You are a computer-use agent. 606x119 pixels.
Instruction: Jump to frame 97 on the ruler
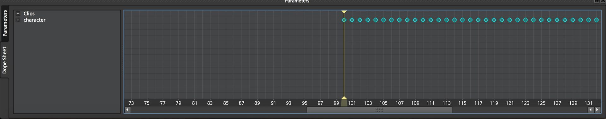coord(320,103)
